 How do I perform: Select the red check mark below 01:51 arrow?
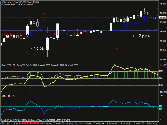pos(117,48)
